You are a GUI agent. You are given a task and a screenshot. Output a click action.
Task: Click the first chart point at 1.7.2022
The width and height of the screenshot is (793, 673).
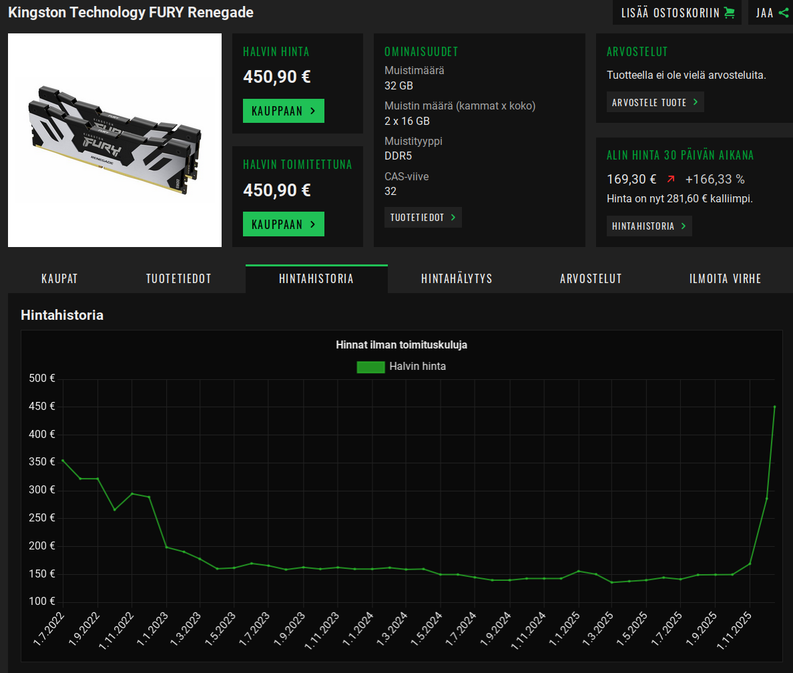[x=63, y=461]
